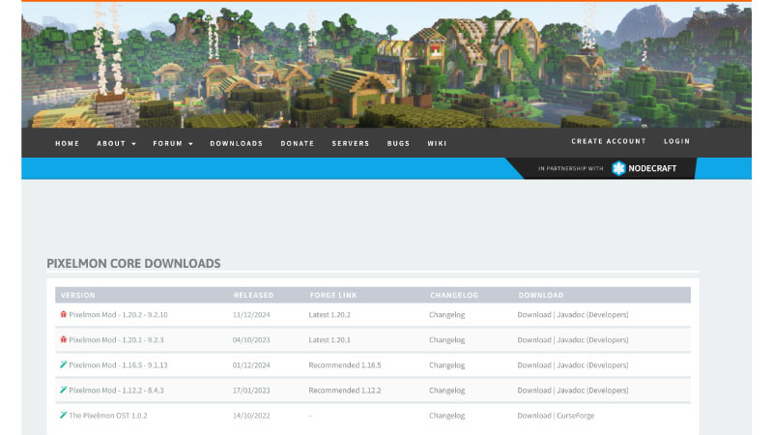Download Pixelmon Mod 1.20.2 - 9.2.10
The height and width of the screenshot is (435, 773).
point(534,315)
